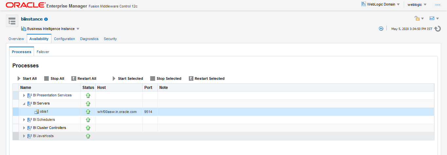Click the Restart All button

tap(84, 78)
